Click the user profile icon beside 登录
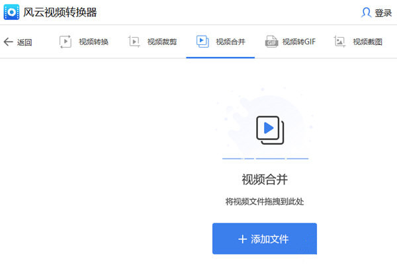The image size is (397, 271). 366,13
